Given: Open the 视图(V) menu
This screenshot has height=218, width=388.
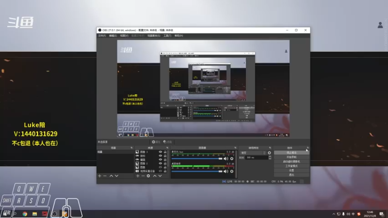Looking at the screenshot, I should (x=124, y=36).
